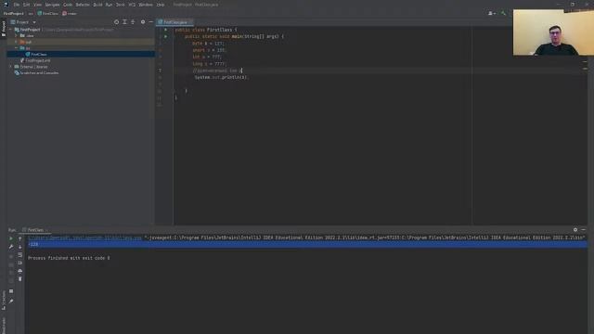Click the java.exe path link in console
Image resolution: width=594 pixels, height=334 pixels.
pos(84,238)
